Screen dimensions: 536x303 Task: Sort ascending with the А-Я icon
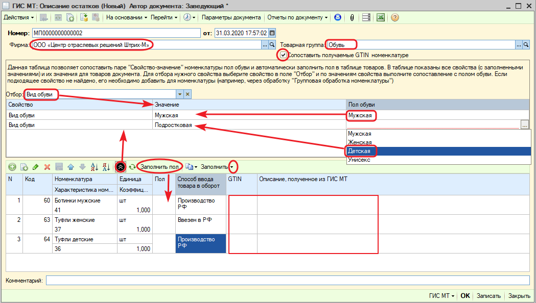click(x=94, y=167)
